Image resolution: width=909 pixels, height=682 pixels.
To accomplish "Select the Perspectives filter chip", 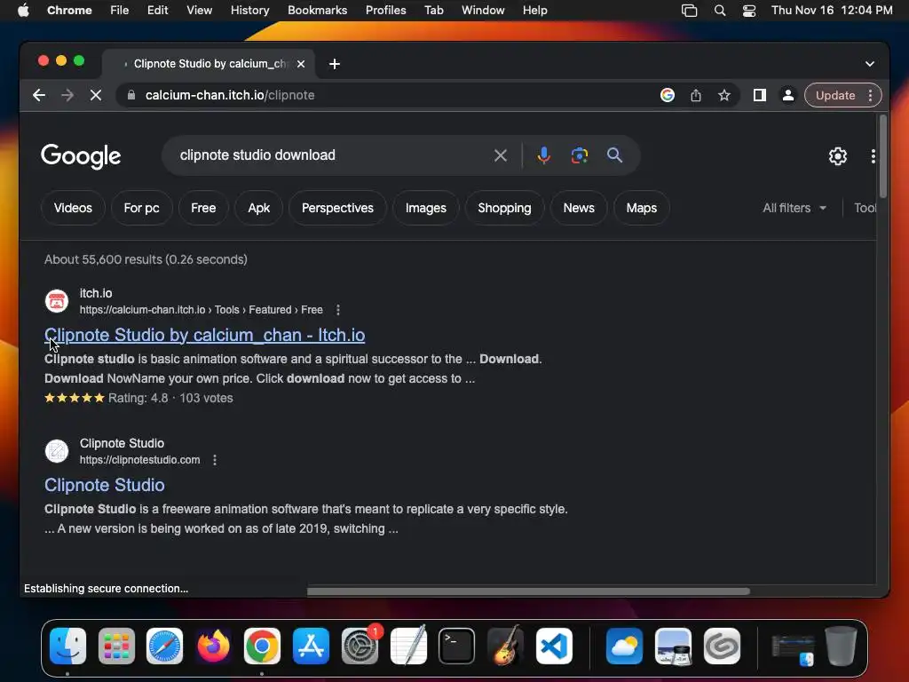I will [337, 208].
